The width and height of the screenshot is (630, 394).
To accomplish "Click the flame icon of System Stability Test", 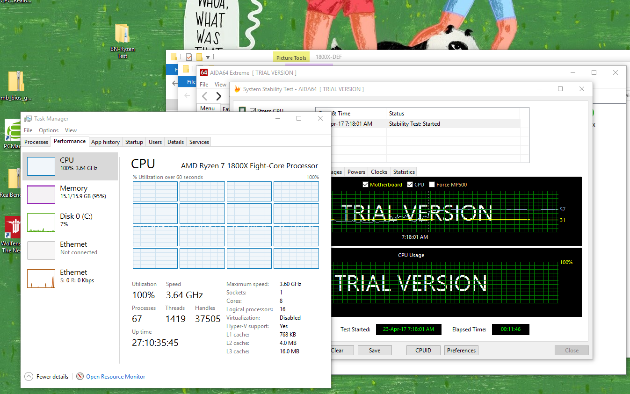I will pyautogui.click(x=237, y=89).
